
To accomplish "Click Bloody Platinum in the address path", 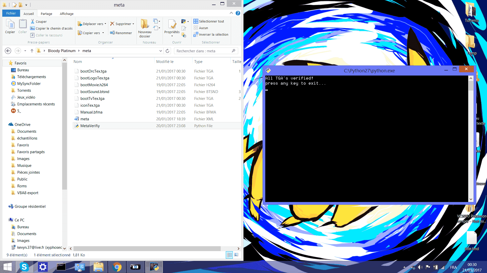I will tap(62, 51).
